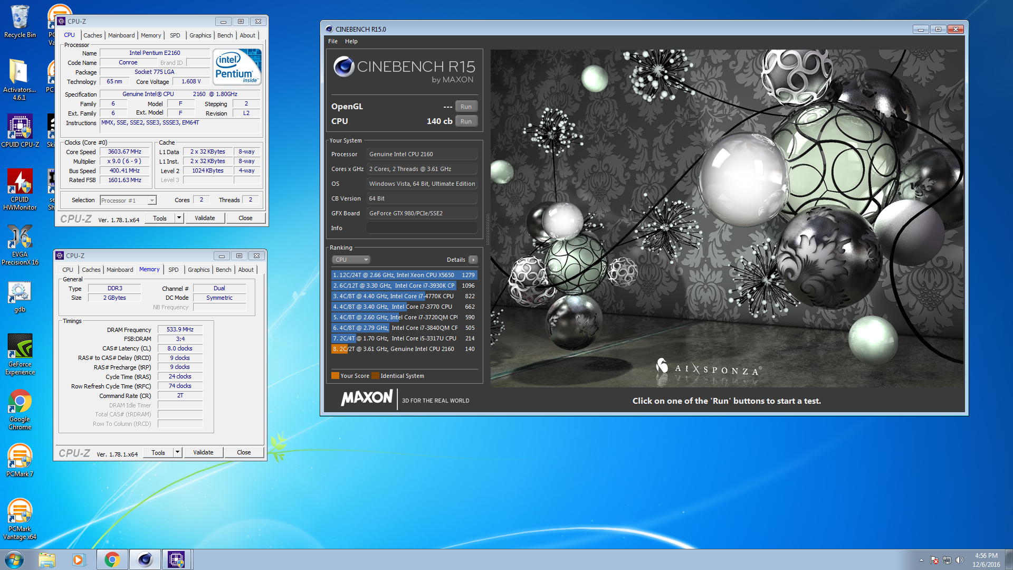Open the CPU ranking dropdown
The height and width of the screenshot is (570, 1013).
(351, 260)
